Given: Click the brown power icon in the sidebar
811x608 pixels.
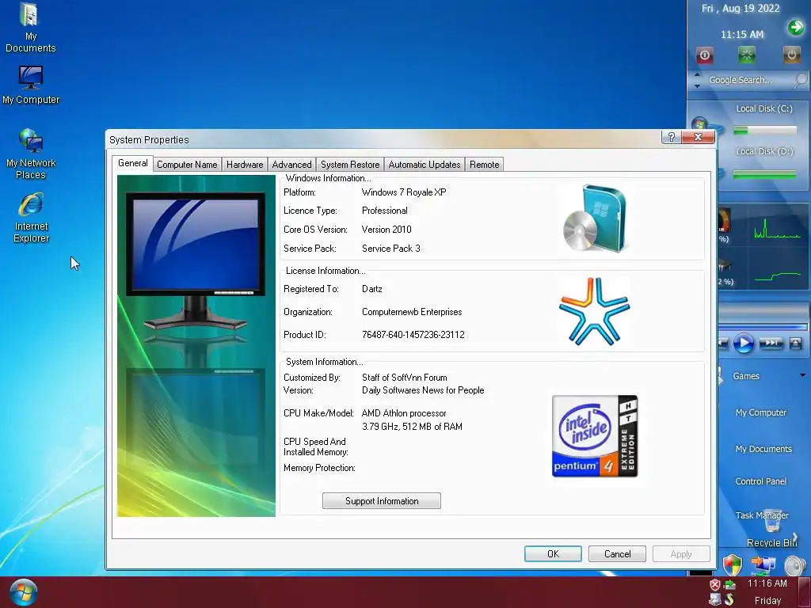Looking at the screenshot, I should pyautogui.click(x=791, y=55).
